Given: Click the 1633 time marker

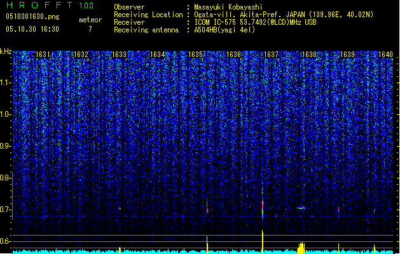Looking at the screenshot, I should [119, 55].
